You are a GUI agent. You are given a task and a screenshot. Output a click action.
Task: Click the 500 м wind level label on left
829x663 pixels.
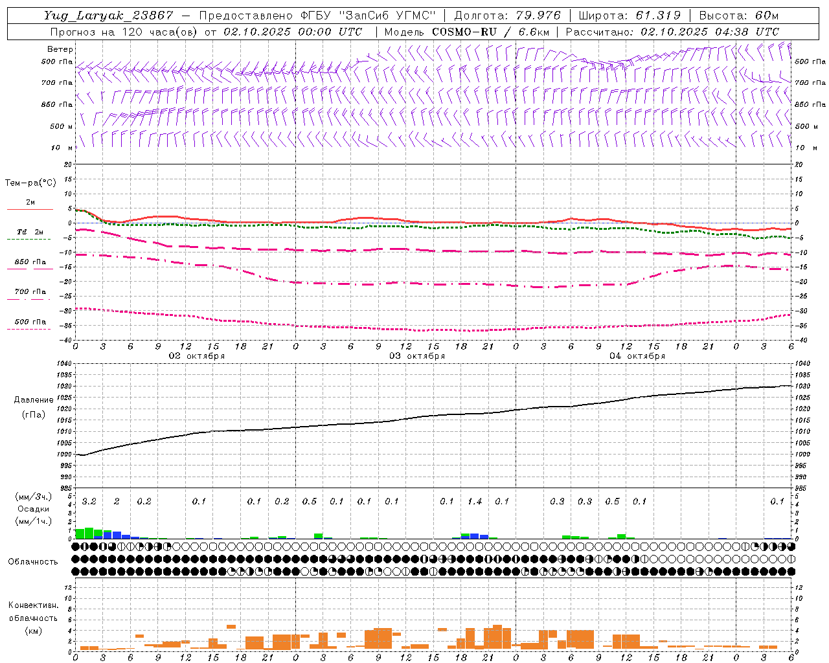click(x=62, y=126)
